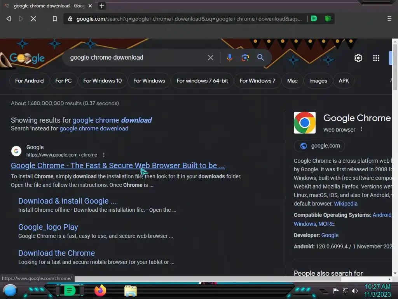Viewport: 398px width, 299px height.
Task: Select the For Windows 10 chip
Action: click(x=103, y=81)
